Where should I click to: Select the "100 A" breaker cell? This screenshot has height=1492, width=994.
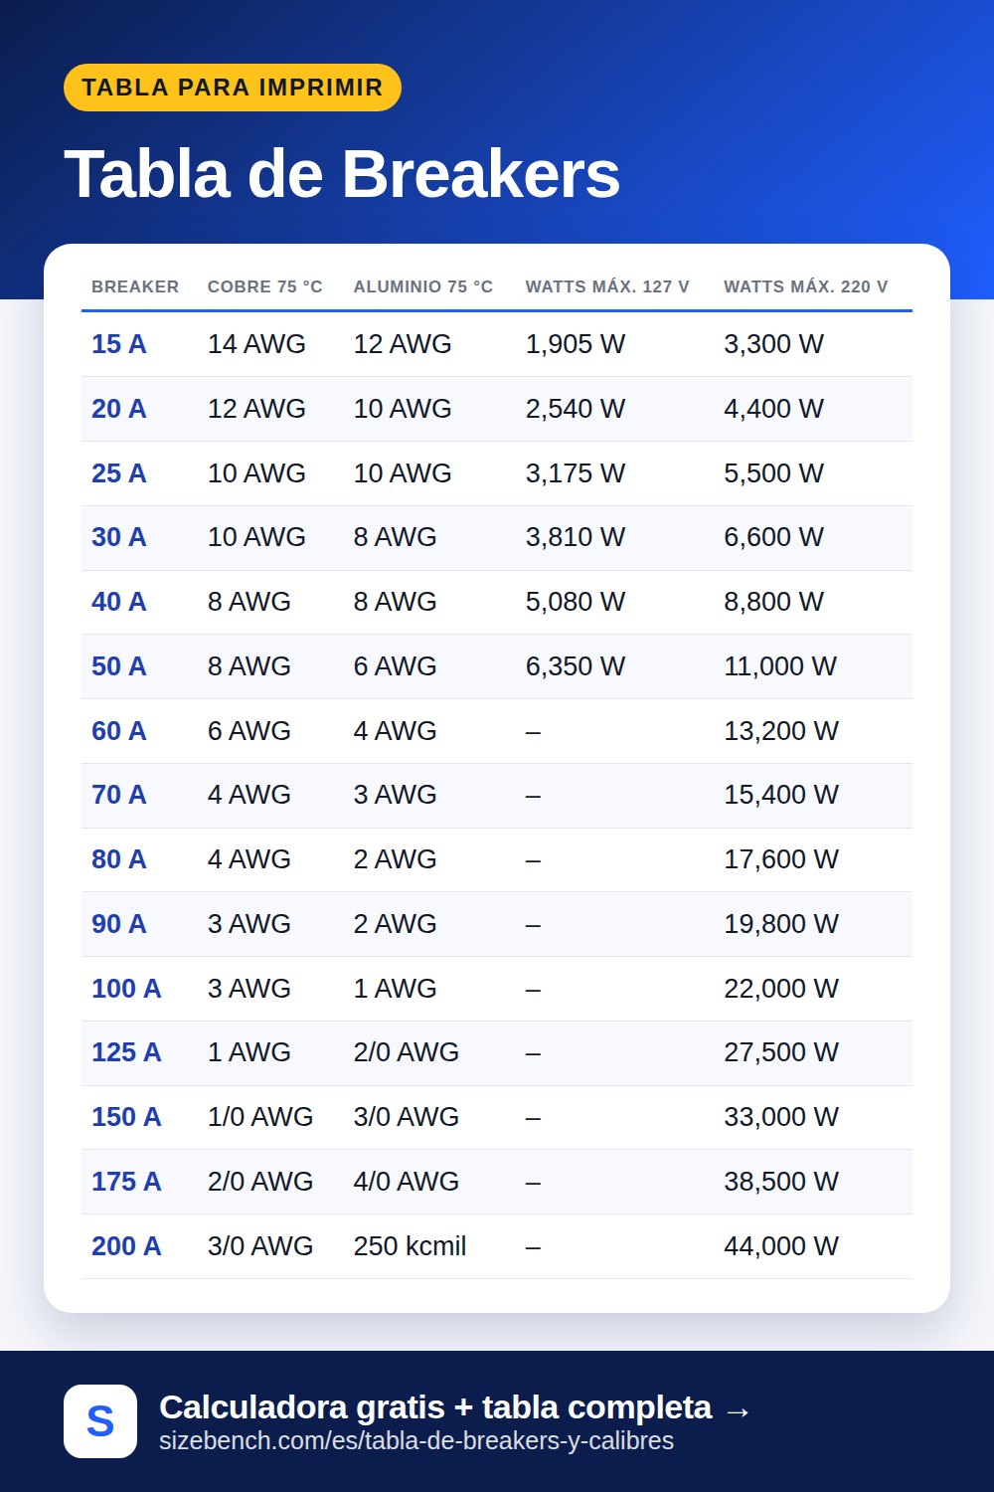[x=126, y=989]
